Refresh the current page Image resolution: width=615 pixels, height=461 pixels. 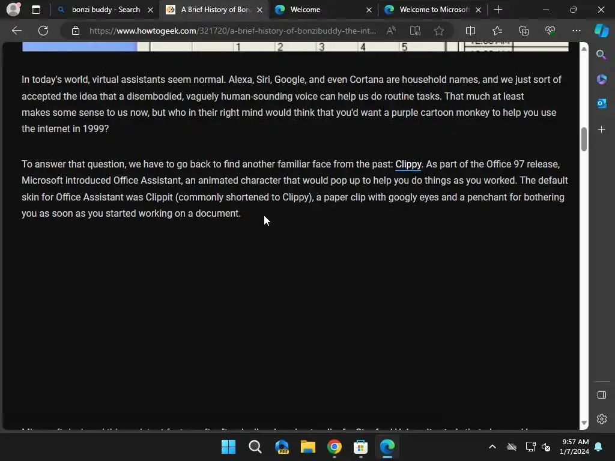[x=43, y=31]
